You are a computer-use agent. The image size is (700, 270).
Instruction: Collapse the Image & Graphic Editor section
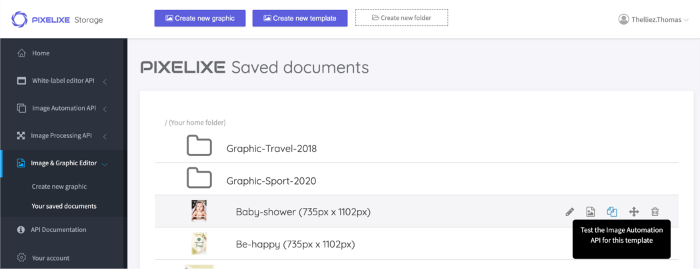[x=105, y=163]
